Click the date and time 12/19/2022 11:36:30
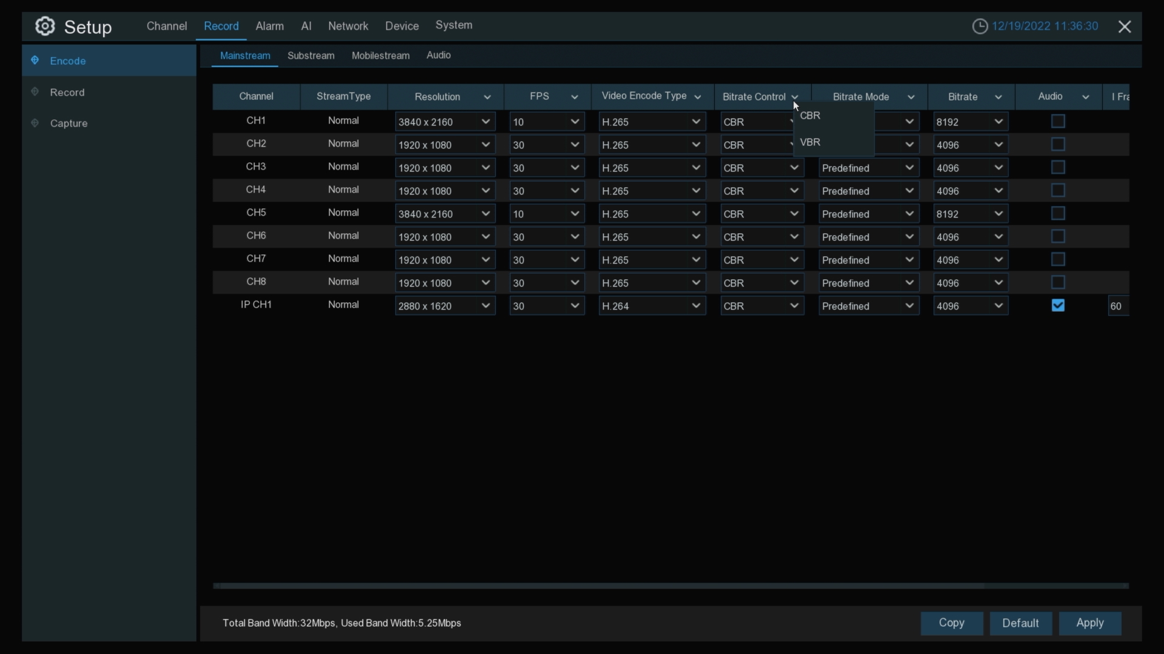Viewport: 1164px width, 654px height. click(1045, 26)
